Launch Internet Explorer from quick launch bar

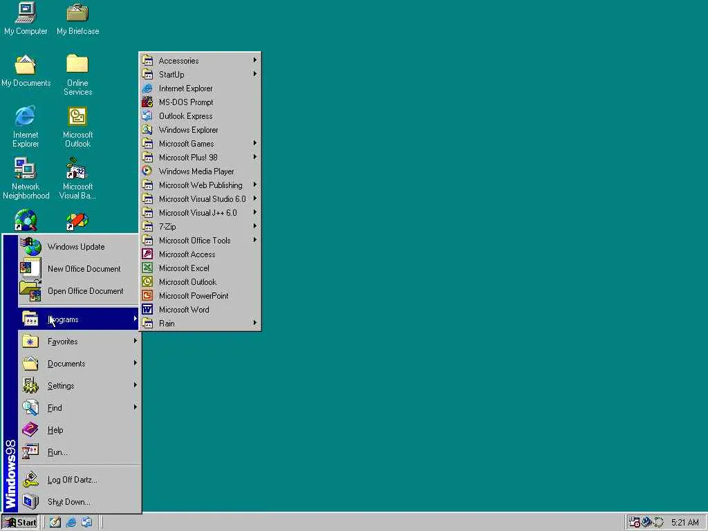pyautogui.click(x=71, y=523)
